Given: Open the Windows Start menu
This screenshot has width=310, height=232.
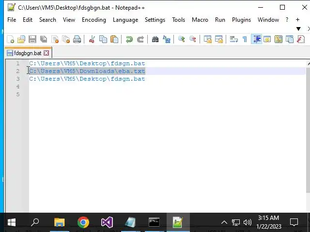Looking at the screenshot, I should pyautogui.click(x=12, y=222).
